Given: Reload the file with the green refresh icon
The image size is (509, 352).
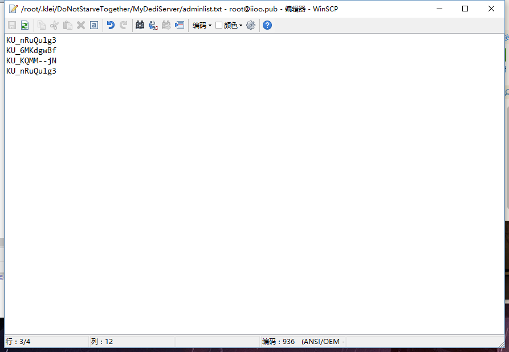Looking at the screenshot, I should pyautogui.click(x=25, y=25).
